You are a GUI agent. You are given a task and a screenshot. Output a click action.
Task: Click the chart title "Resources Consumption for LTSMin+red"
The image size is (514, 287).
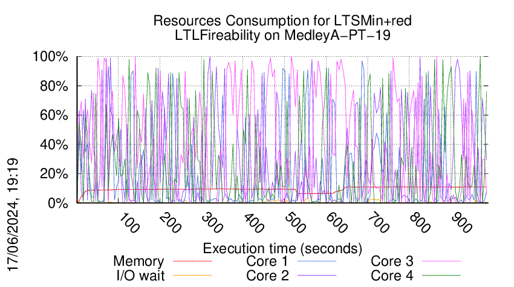click(x=282, y=21)
